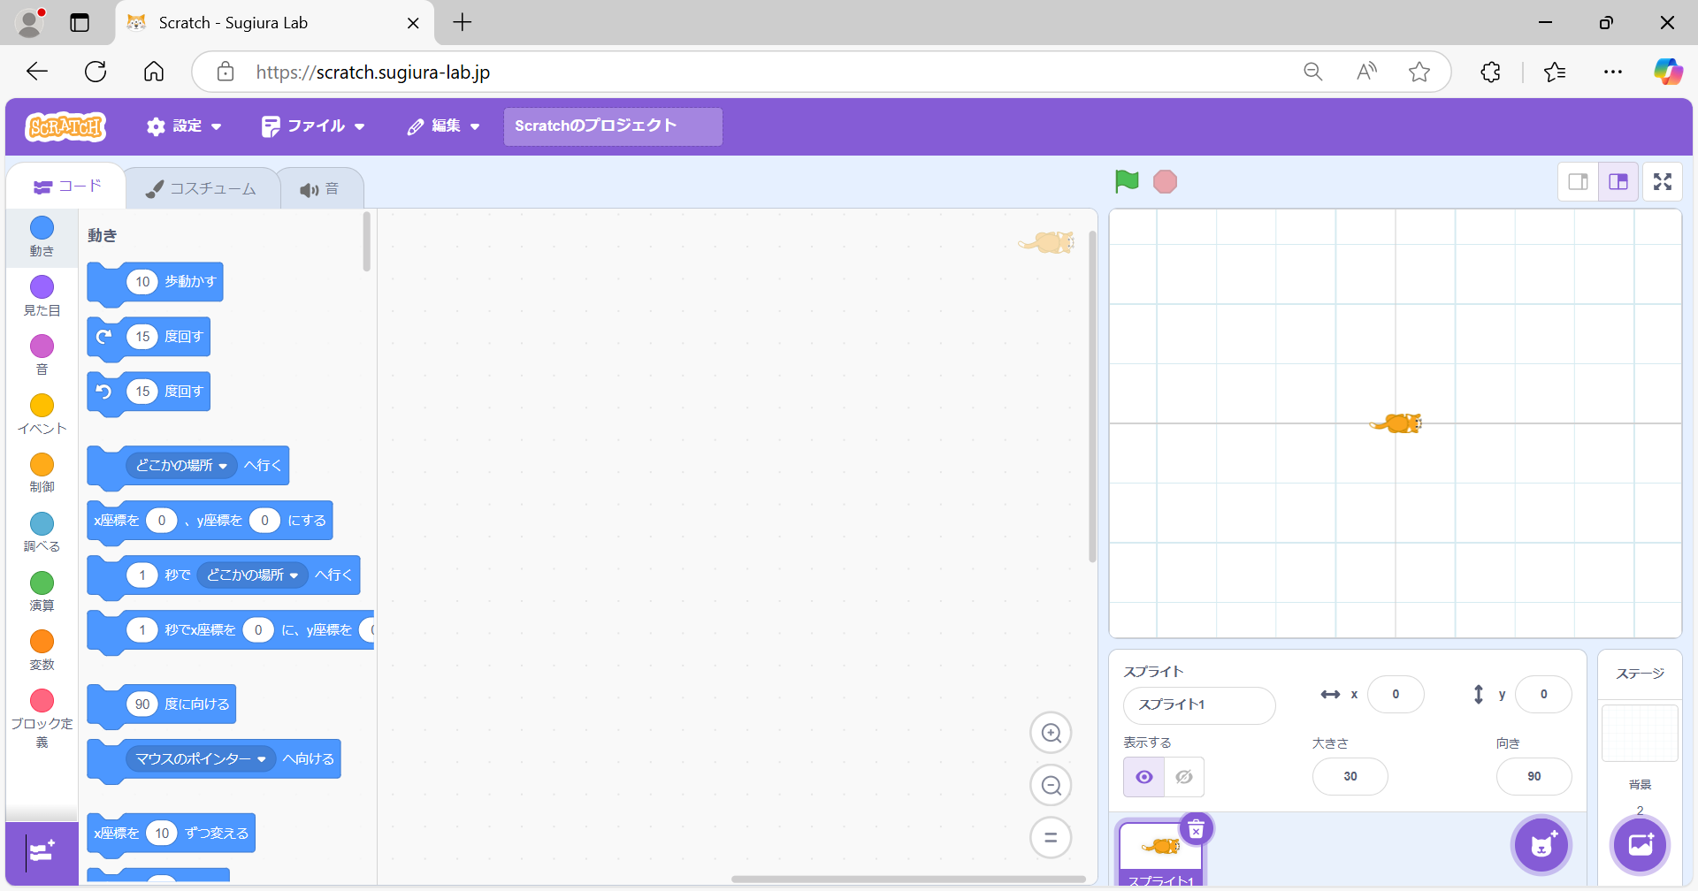Click the workspace horizontal scrollbar

(x=908, y=879)
